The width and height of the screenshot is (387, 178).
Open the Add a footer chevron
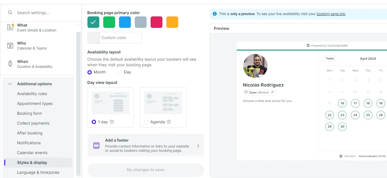click(x=198, y=146)
